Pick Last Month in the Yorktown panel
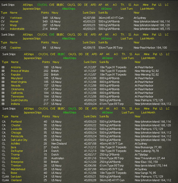Viewport: 178px width, 183px height. point(147,9)
